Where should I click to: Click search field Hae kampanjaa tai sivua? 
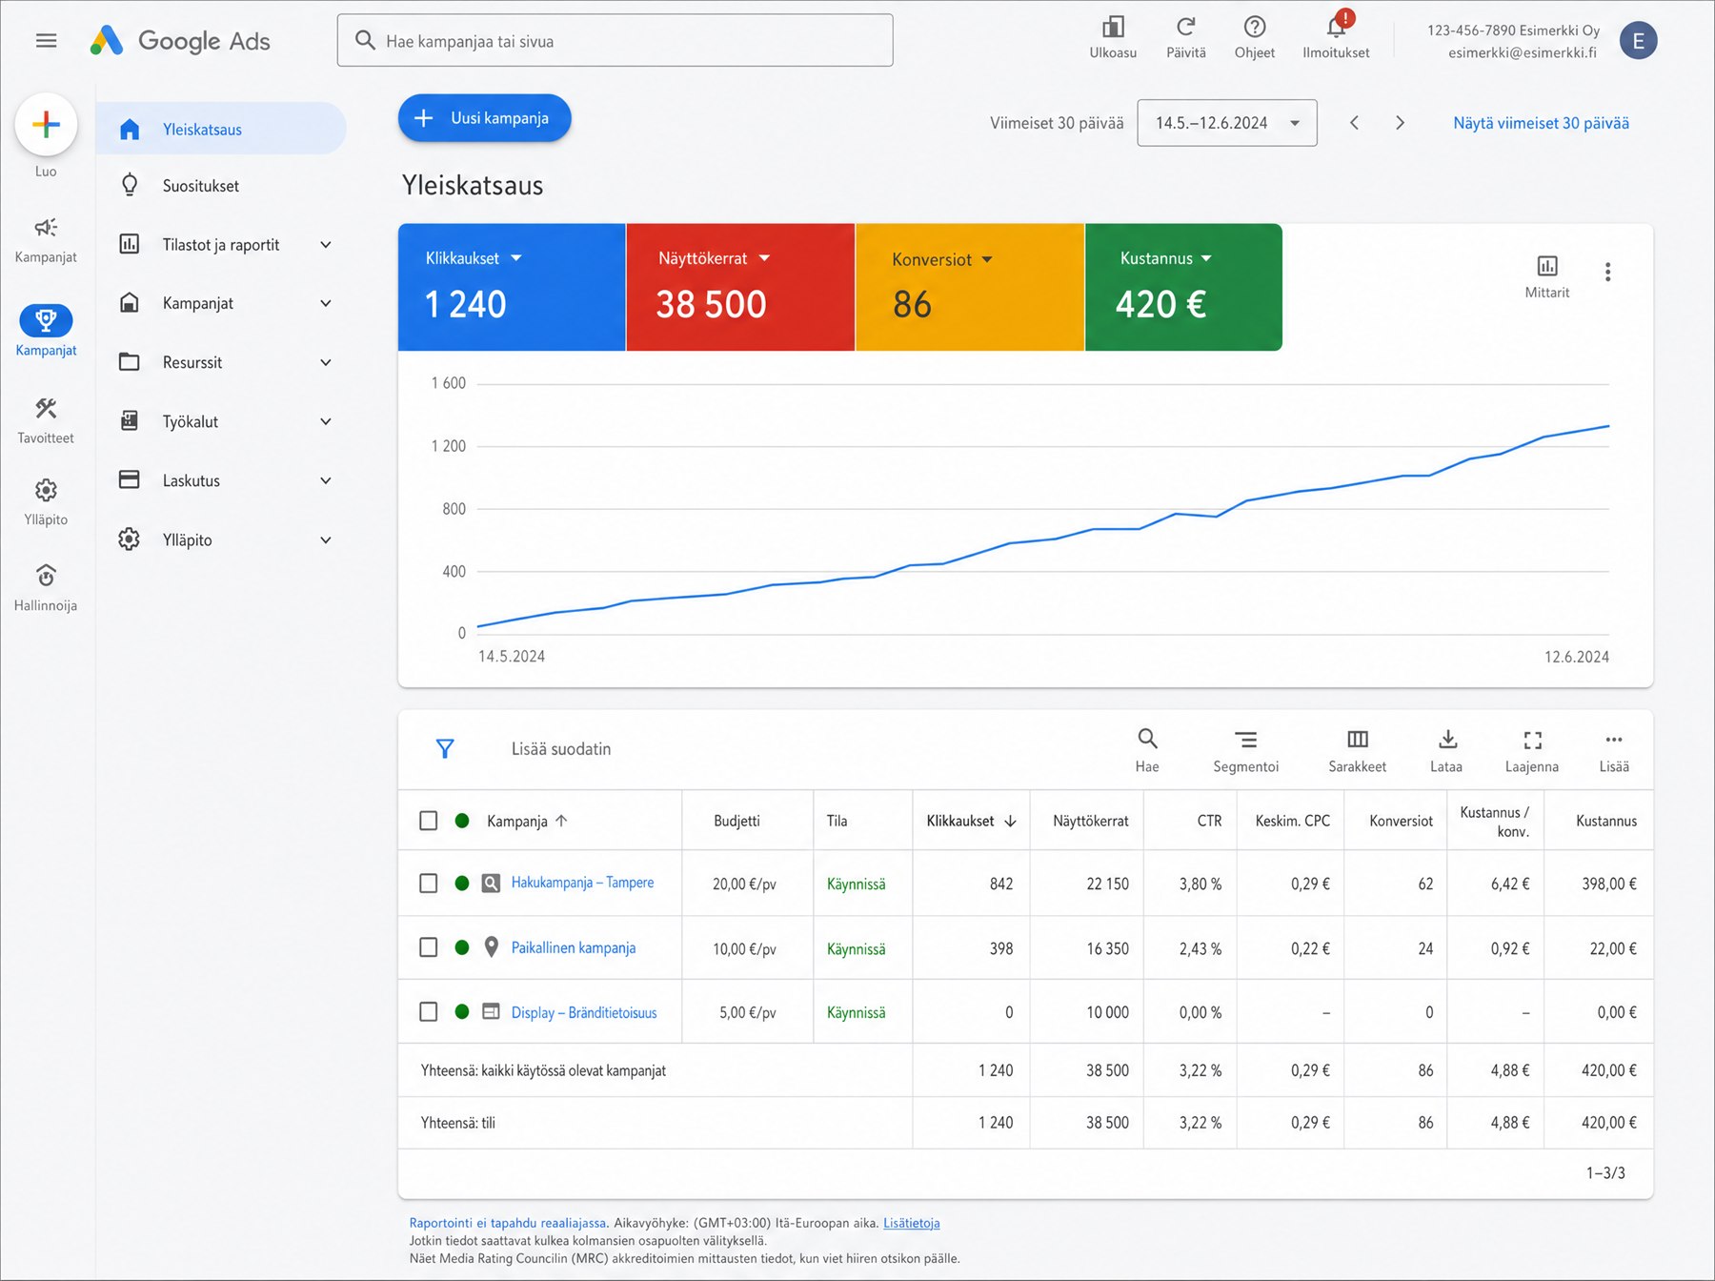click(x=615, y=40)
